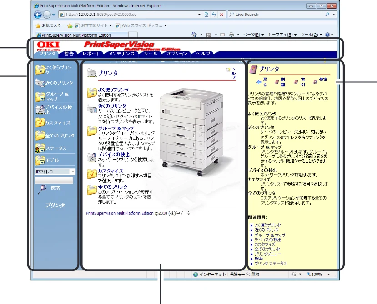Screen dimensions: 377x304
Task: Open the zoom 100% dropdown in status bar
Action: point(328,274)
